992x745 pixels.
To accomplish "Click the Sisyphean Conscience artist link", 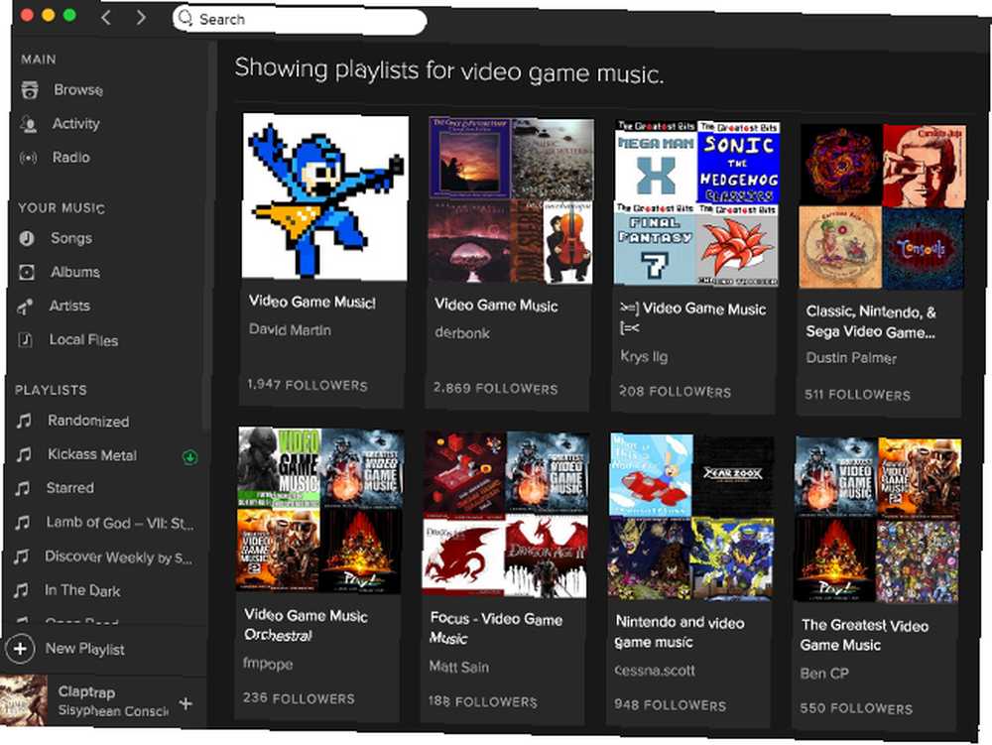I will pyautogui.click(x=113, y=711).
